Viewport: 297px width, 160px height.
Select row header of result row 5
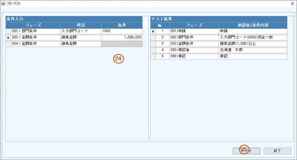153,57
